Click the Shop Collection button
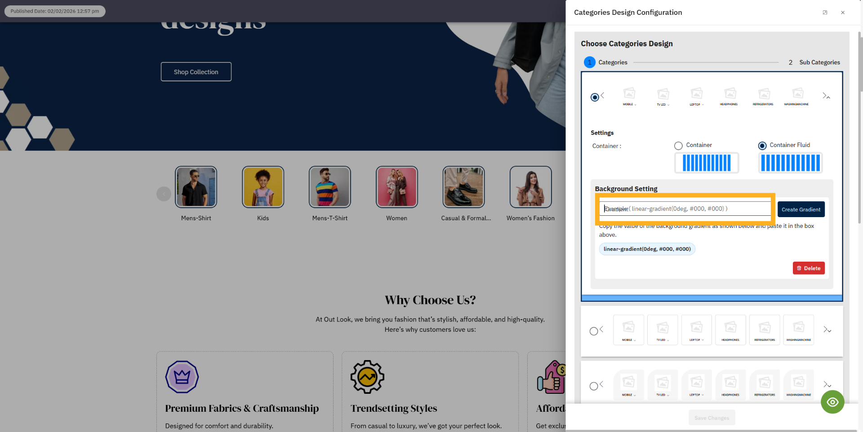The image size is (863, 432). coord(196,72)
